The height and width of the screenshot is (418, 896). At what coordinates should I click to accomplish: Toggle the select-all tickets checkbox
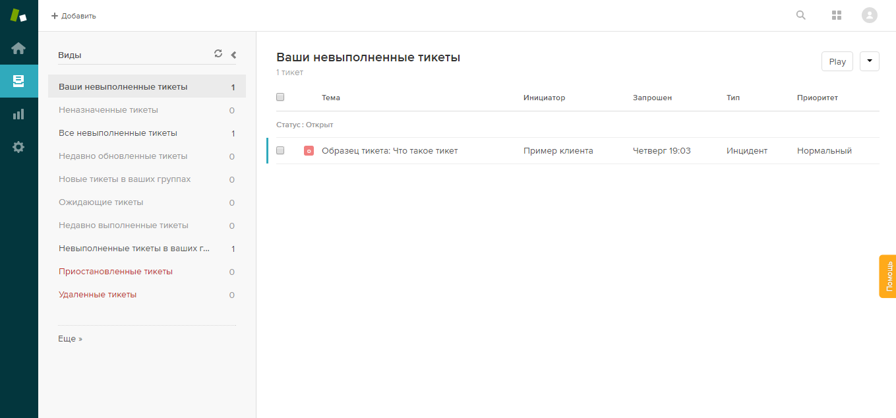(x=280, y=97)
